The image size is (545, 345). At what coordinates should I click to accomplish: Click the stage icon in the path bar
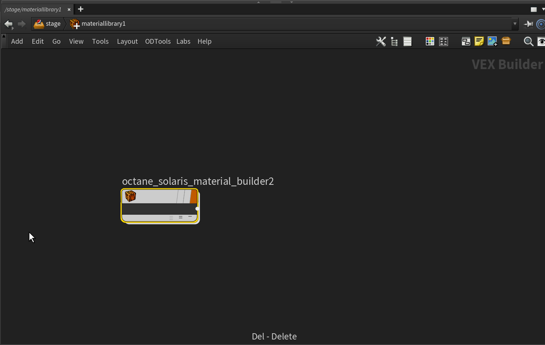pyautogui.click(x=39, y=24)
